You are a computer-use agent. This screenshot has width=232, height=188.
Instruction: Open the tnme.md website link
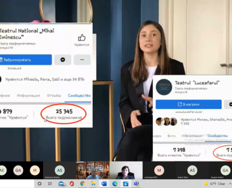point(15,68)
